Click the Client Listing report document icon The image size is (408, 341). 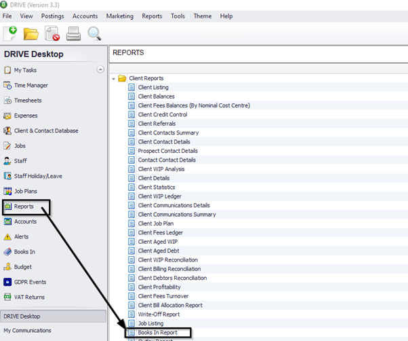point(131,88)
